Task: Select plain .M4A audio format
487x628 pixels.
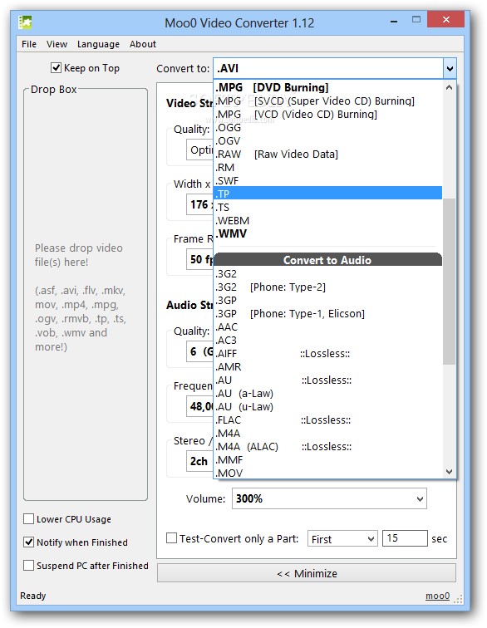Action: [328, 434]
